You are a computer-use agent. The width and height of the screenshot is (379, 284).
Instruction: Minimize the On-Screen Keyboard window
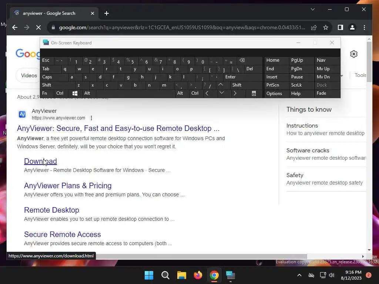coord(298,43)
